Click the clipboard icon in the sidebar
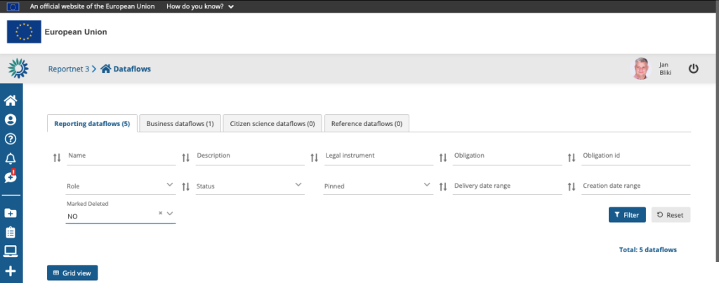 [x=11, y=232]
